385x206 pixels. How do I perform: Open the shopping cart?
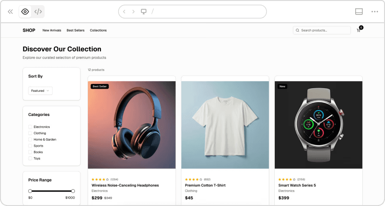pyautogui.click(x=358, y=30)
